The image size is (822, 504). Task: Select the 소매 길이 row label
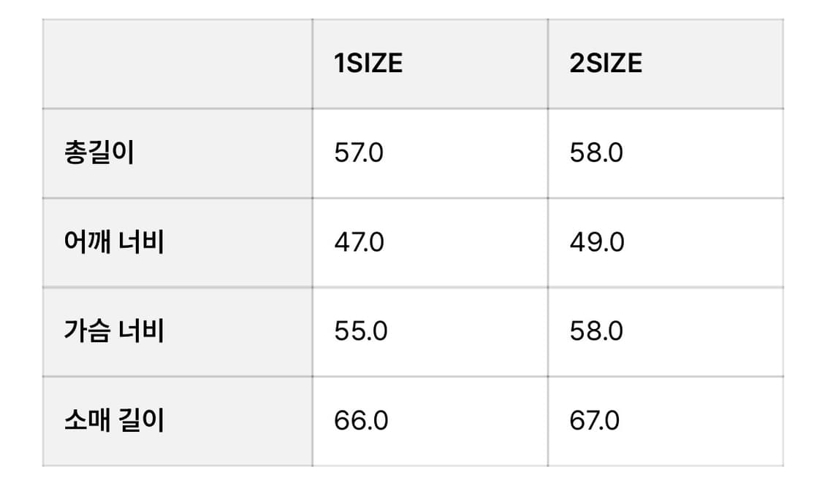pos(114,421)
